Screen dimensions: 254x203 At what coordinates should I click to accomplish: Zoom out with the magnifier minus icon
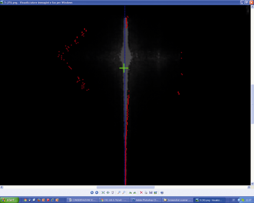(124, 193)
